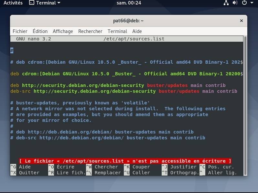
Task: Click the ^T Orthograp. shortcut
Action: (180, 173)
